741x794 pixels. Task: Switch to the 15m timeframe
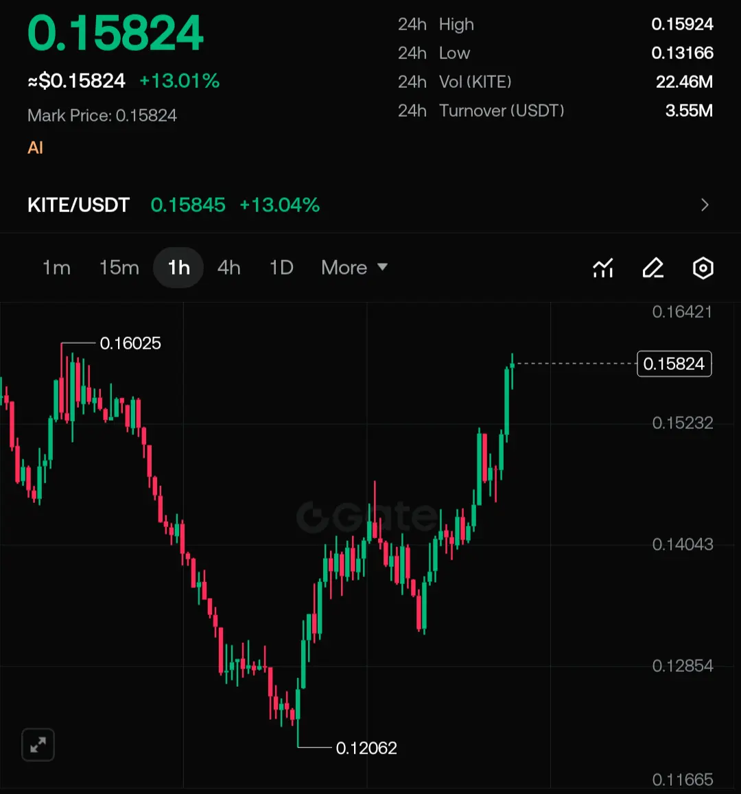(x=119, y=268)
